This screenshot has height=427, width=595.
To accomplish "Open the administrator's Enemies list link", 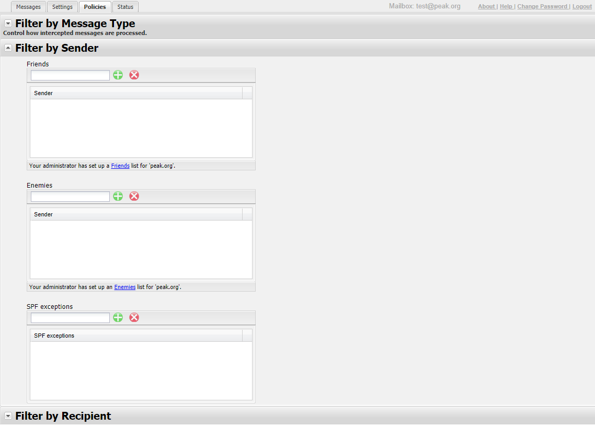I will pyautogui.click(x=124, y=287).
